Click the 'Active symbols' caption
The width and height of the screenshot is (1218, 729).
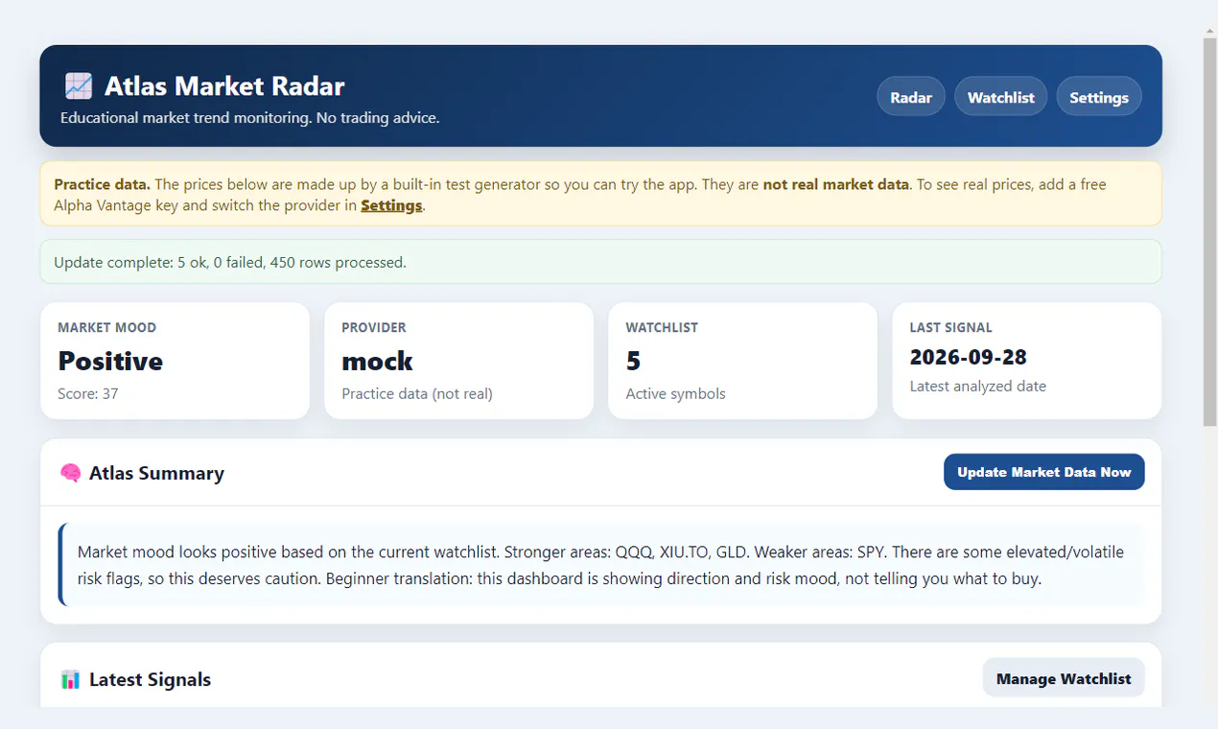point(675,393)
